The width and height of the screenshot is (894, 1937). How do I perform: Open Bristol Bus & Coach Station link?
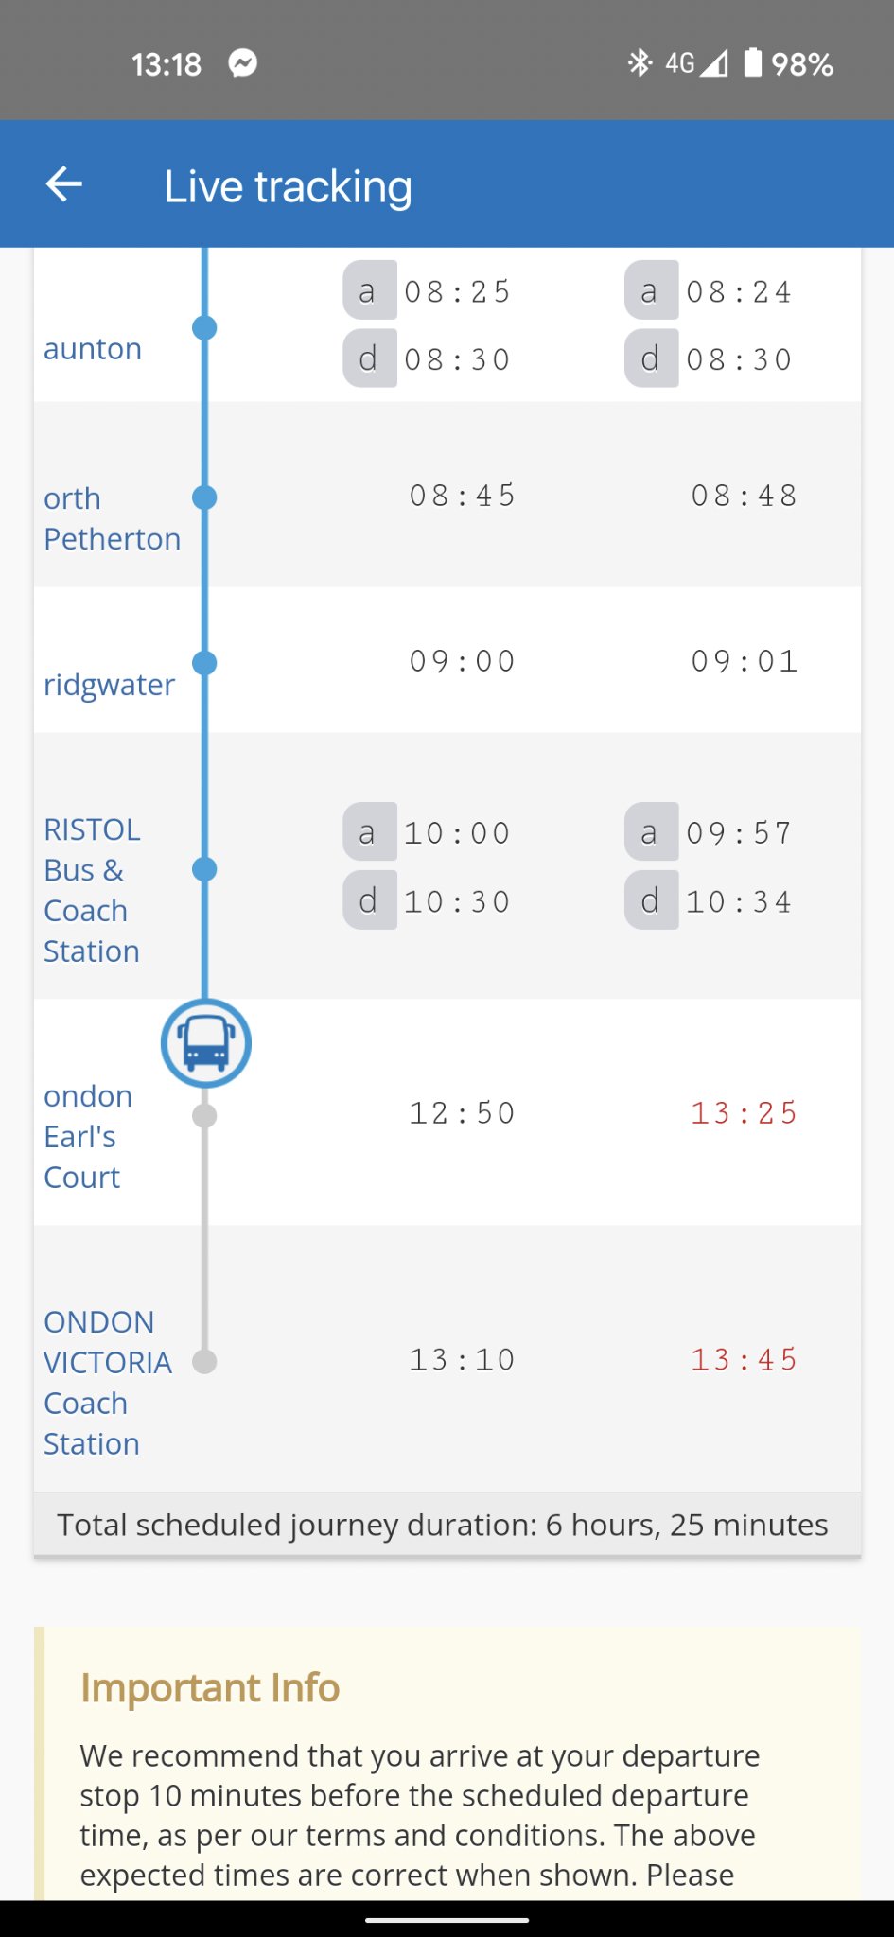(92, 890)
